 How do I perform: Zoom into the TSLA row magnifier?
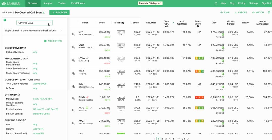[73, 73]
